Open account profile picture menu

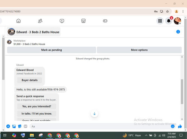(x=177, y=21)
